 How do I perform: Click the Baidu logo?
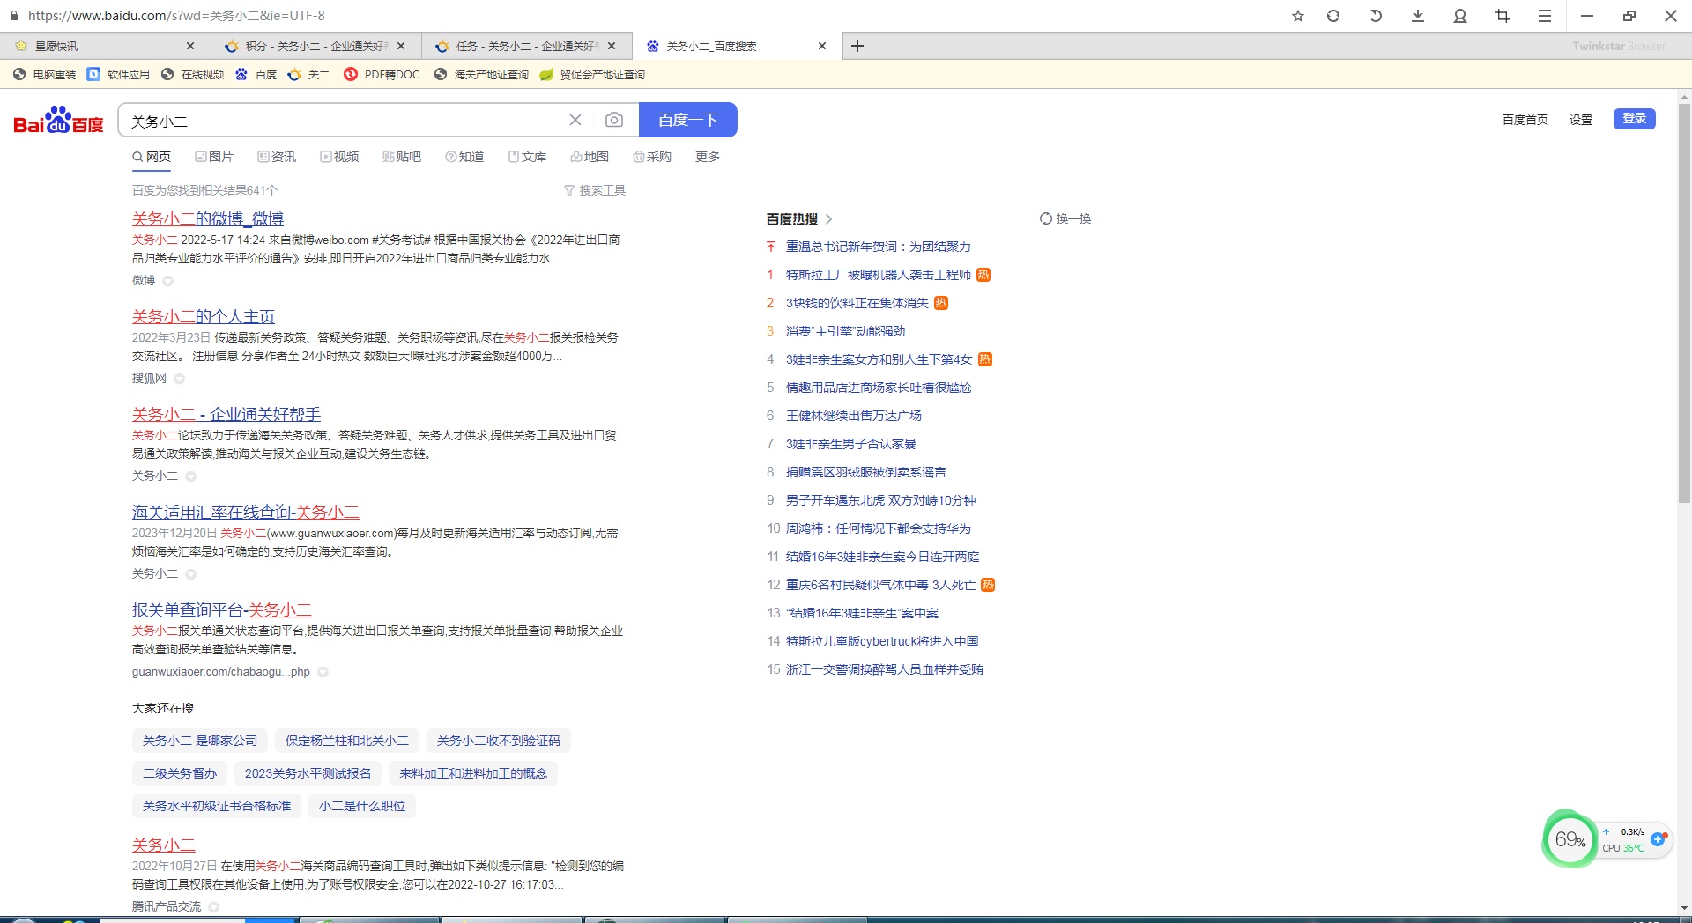58,120
